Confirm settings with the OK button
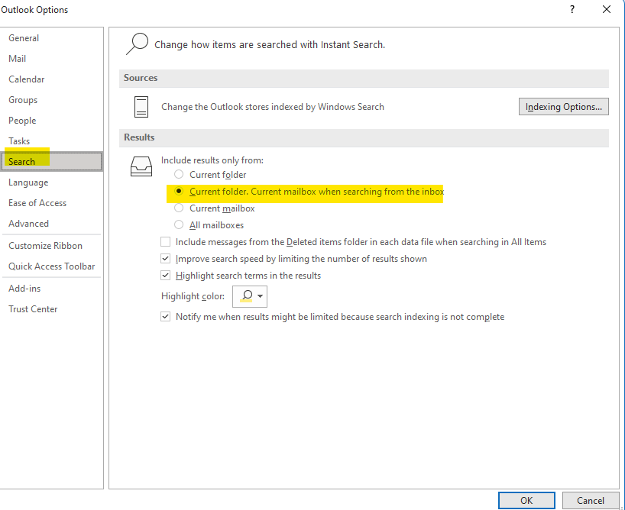This screenshot has width=625, height=510. coord(526,500)
